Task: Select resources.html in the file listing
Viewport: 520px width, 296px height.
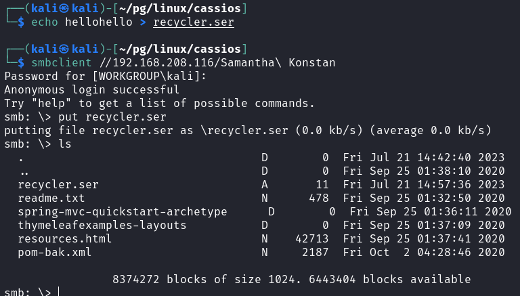Action: coord(65,239)
